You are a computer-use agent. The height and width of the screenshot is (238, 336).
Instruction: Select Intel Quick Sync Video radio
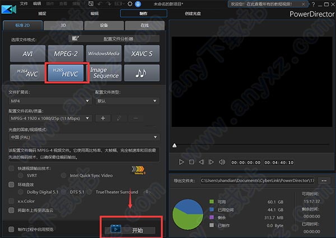63,175
